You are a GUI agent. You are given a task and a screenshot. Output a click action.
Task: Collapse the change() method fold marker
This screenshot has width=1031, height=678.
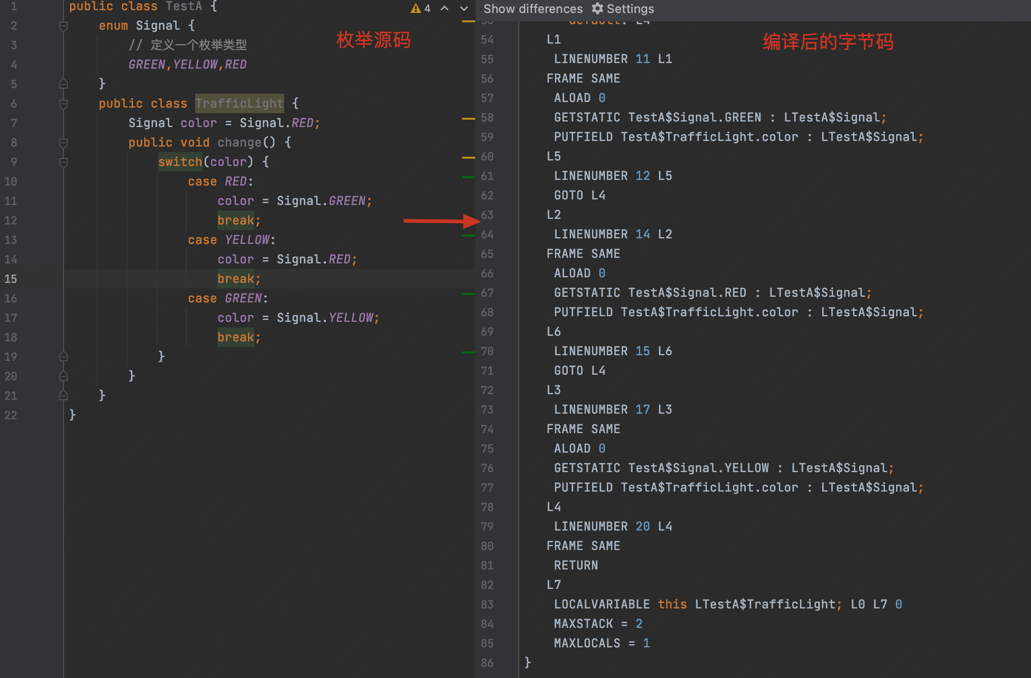64,143
